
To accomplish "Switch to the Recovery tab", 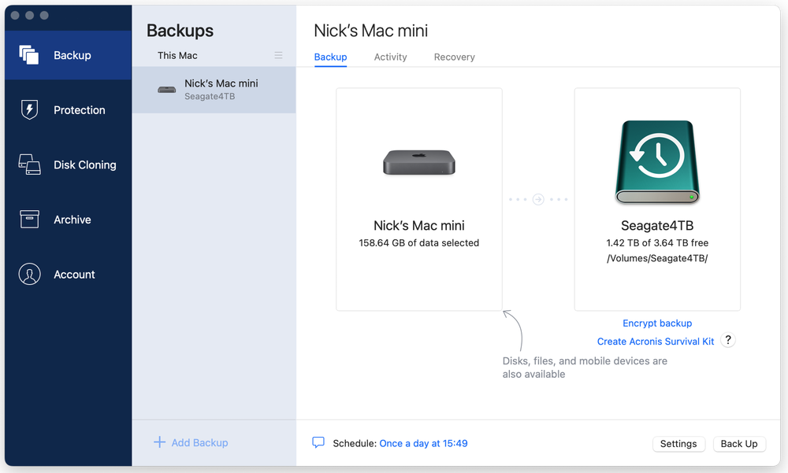I will click(454, 57).
